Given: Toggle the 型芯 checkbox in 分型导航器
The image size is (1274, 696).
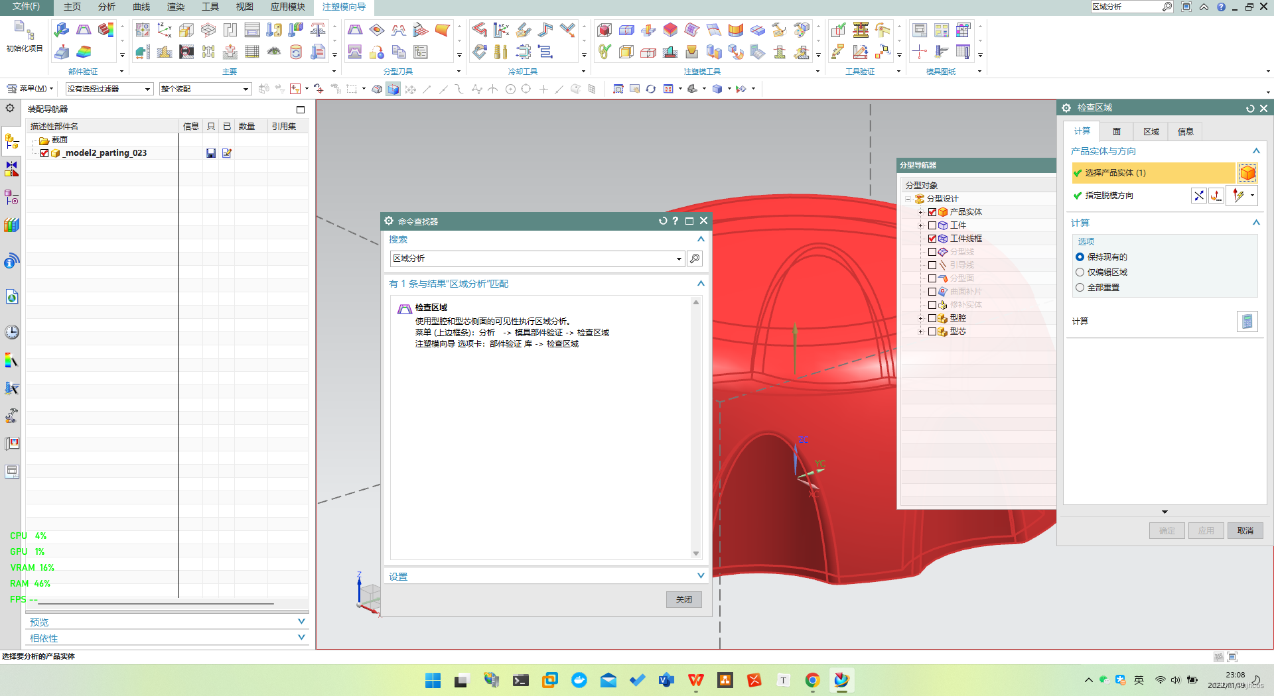Looking at the screenshot, I should tap(932, 331).
